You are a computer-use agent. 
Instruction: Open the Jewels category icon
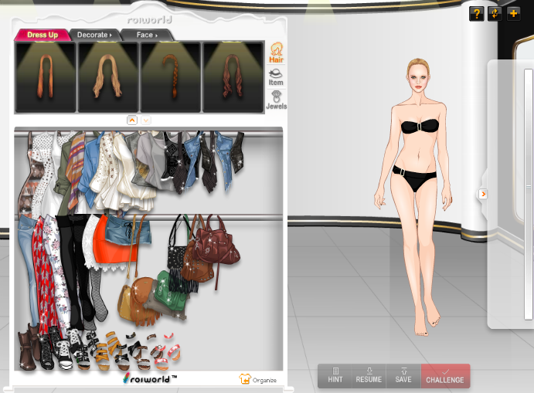tap(276, 100)
